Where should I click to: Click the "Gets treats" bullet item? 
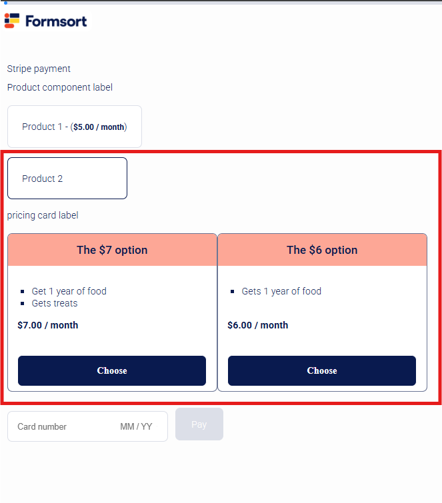point(55,304)
